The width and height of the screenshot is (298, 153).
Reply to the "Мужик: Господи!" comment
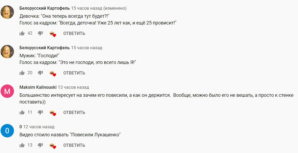74,73
